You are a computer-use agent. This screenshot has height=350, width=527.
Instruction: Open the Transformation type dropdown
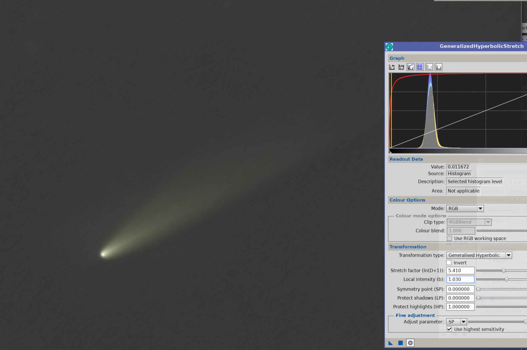[479, 255]
